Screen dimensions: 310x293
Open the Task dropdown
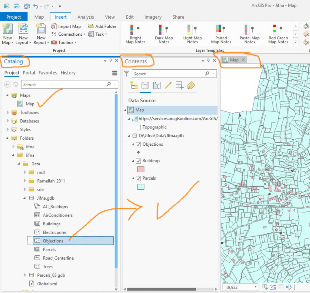click(x=106, y=34)
